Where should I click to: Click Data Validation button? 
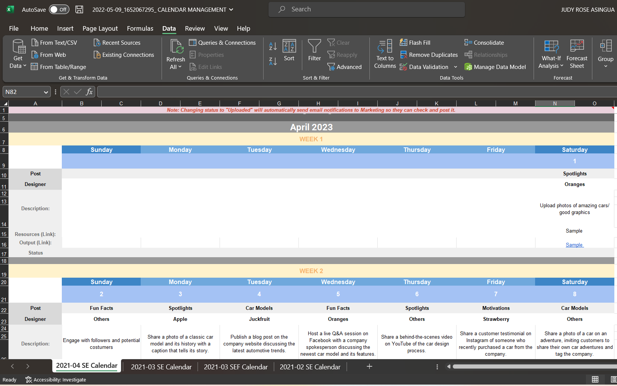pyautogui.click(x=424, y=67)
